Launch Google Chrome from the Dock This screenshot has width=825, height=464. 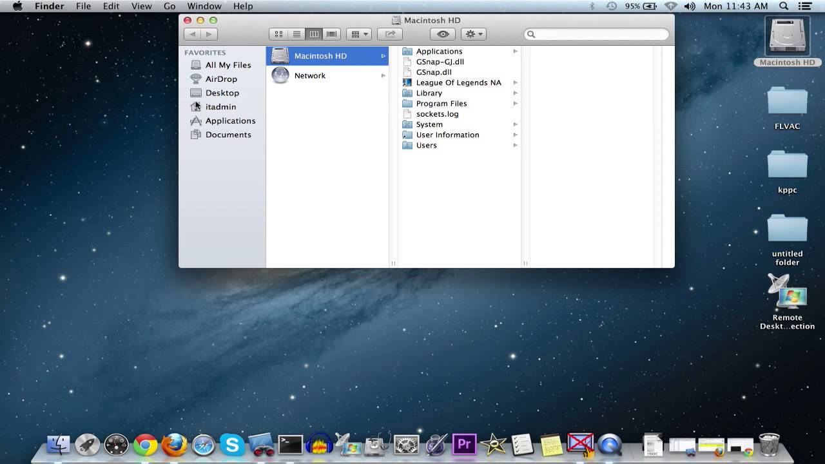tap(146, 444)
